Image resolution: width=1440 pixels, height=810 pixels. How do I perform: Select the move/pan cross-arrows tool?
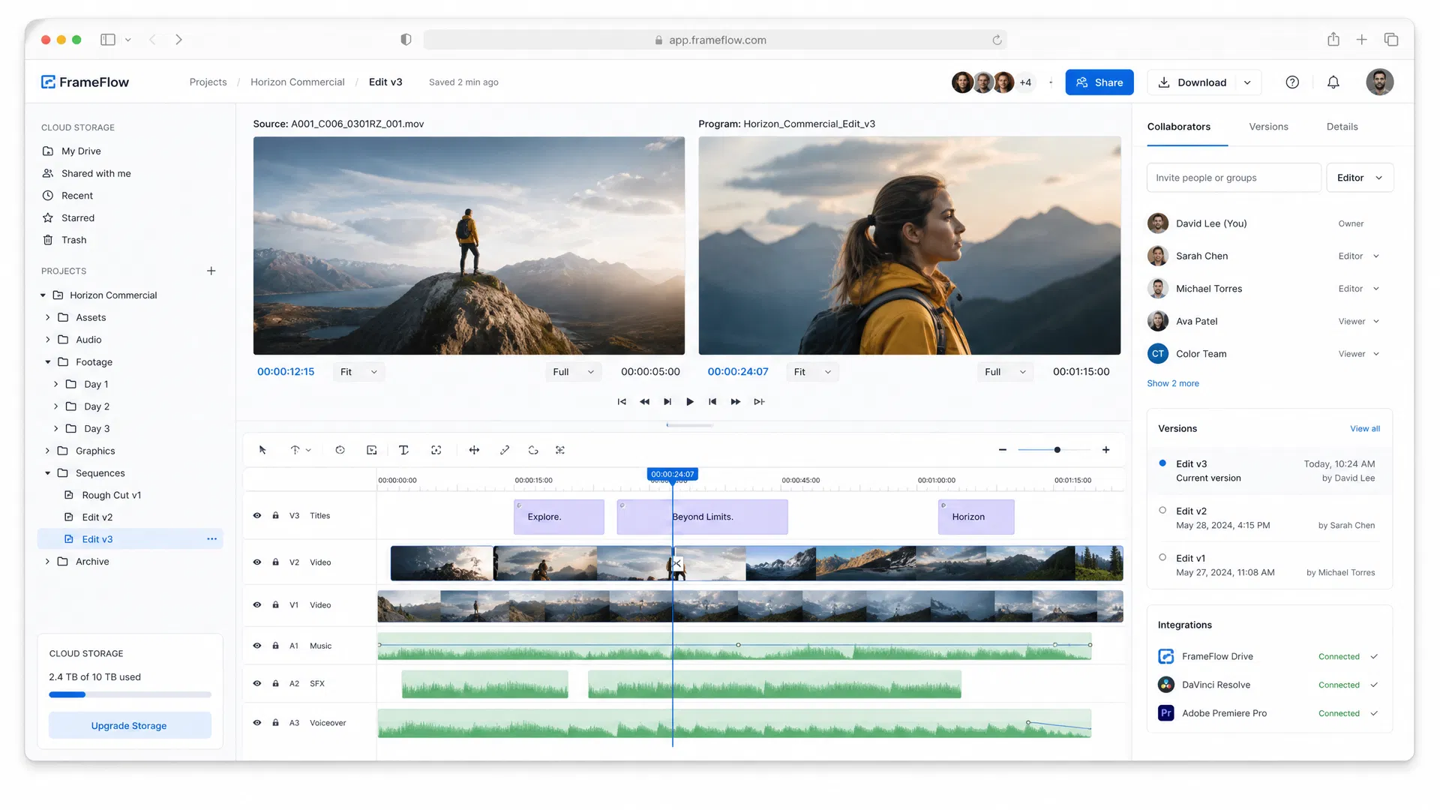click(474, 450)
